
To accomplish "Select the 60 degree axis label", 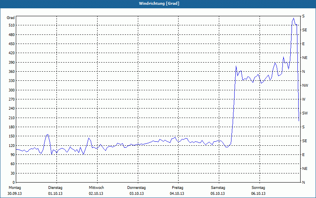I will coord(13,164).
